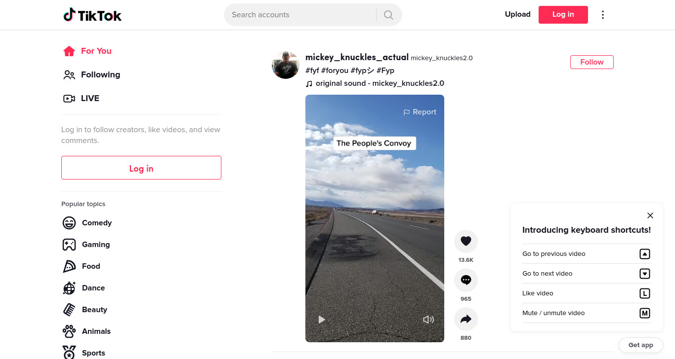Screen dimensions: 675x359
Task: Open the For You feed
Action: (87, 51)
